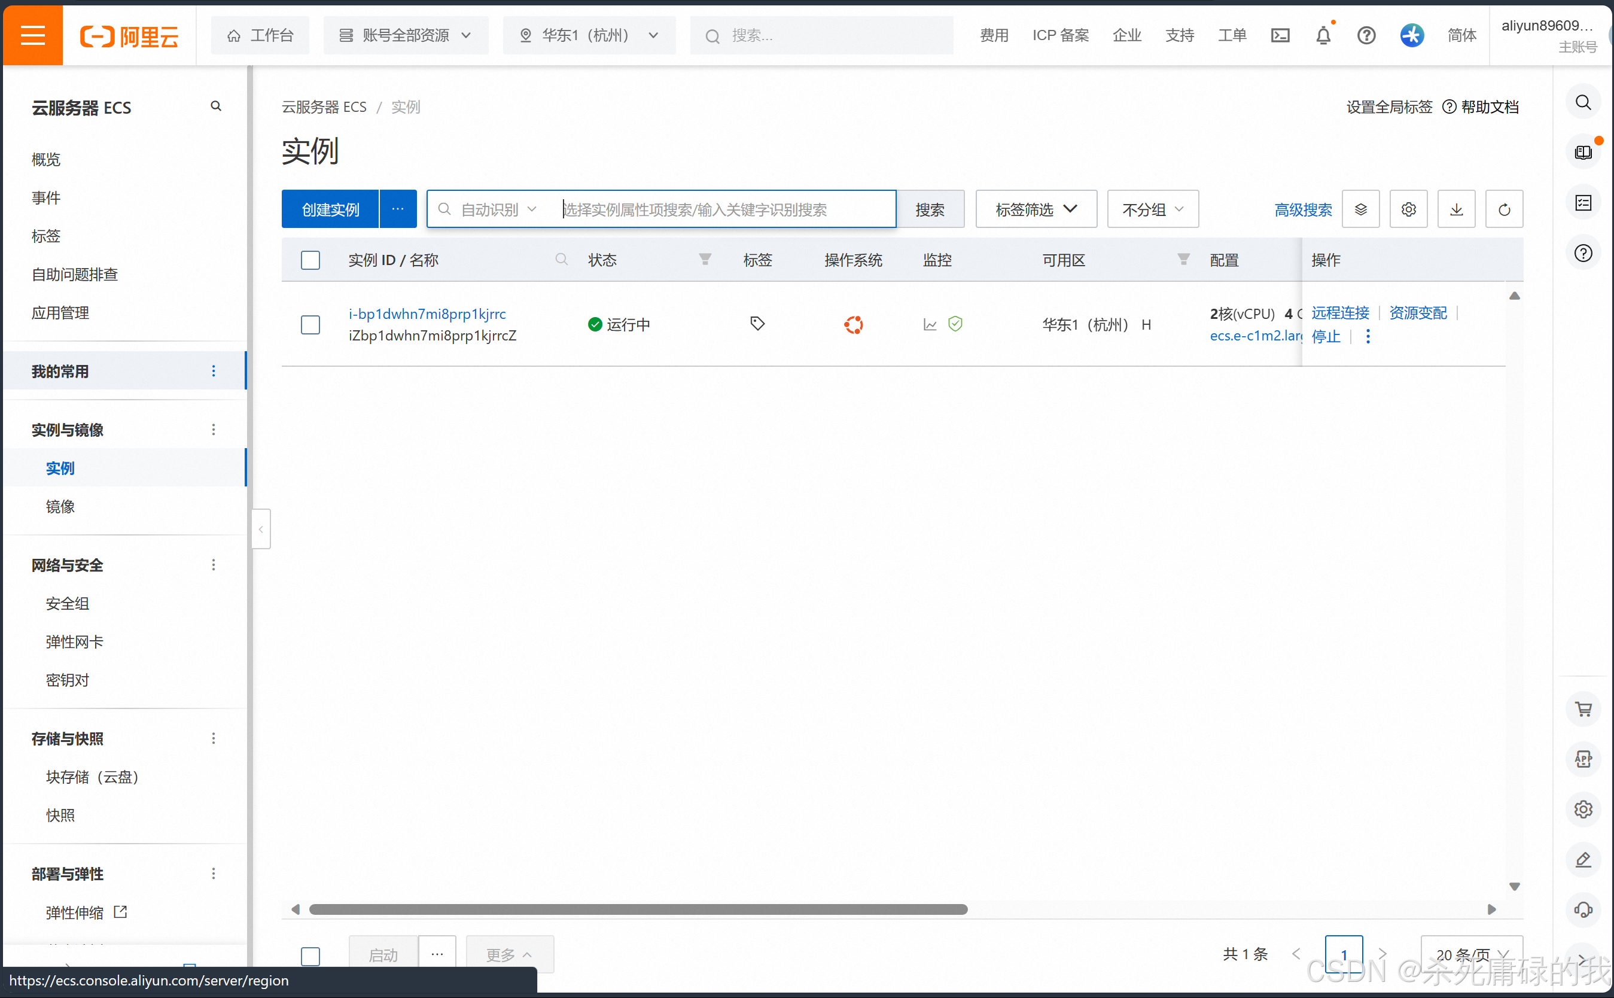Image resolution: width=1614 pixels, height=998 pixels.
Task: Open the shopping cart icon
Action: click(x=1583, y=710)
